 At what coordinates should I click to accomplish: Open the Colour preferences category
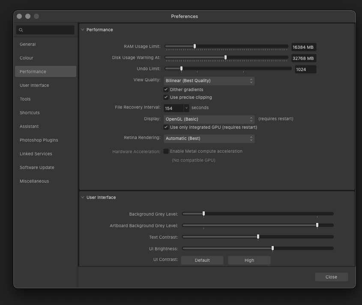click(x=27, y=58)
